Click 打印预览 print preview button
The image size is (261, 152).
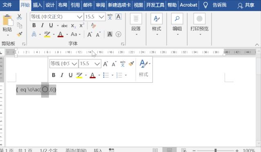[x=199, y=24]
